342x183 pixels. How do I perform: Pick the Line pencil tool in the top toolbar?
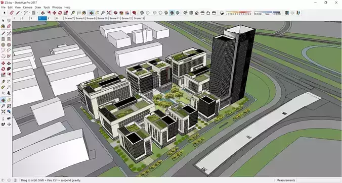18,13
